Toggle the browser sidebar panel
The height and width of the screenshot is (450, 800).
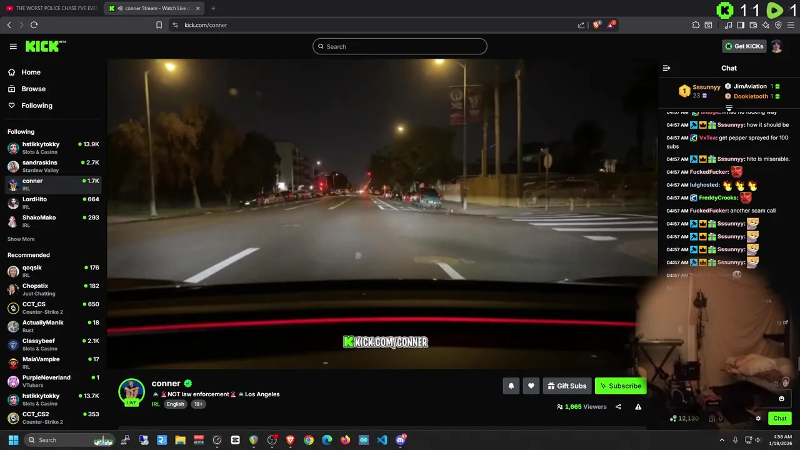coord(741,25)
